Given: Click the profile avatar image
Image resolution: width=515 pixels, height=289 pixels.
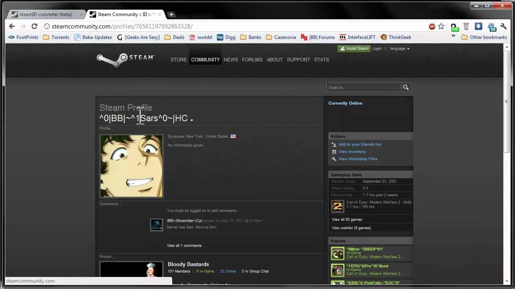Looking at the screenshot, I should click(x=132, y=166).
